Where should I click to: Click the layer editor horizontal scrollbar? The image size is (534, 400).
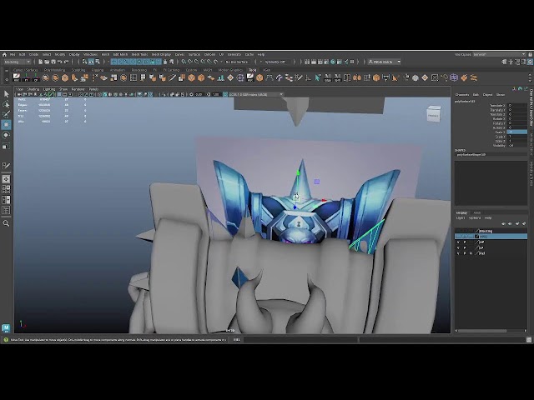click(x=482, y=331)
